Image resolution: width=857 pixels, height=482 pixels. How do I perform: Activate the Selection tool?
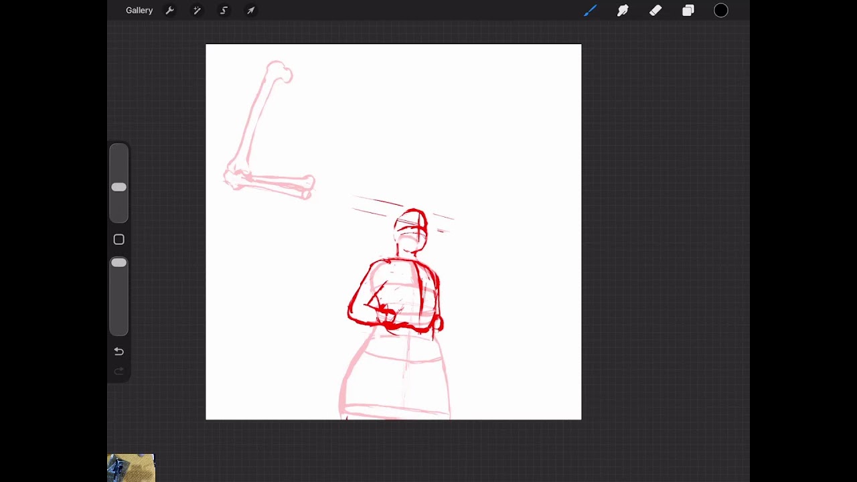coord(224,11)
